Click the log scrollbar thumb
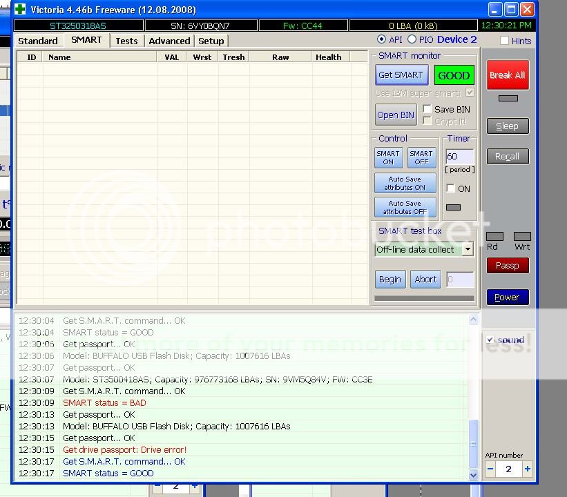Image resolution: width=567 pixels, height=497 pixels. pyautogui.click(x=473, y=444)
